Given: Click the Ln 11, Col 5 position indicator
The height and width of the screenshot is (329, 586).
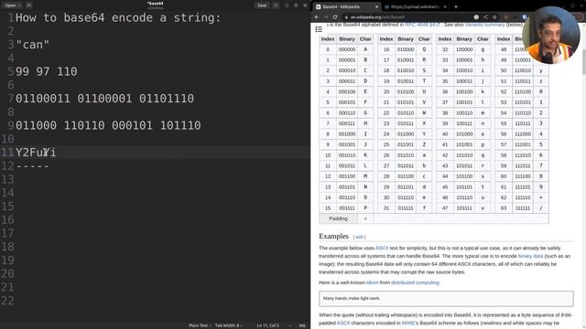Looking at the screenshot, I should 267,325.
